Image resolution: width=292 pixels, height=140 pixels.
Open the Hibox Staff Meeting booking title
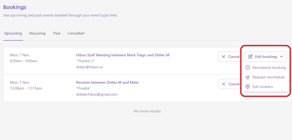coord(123,55)
